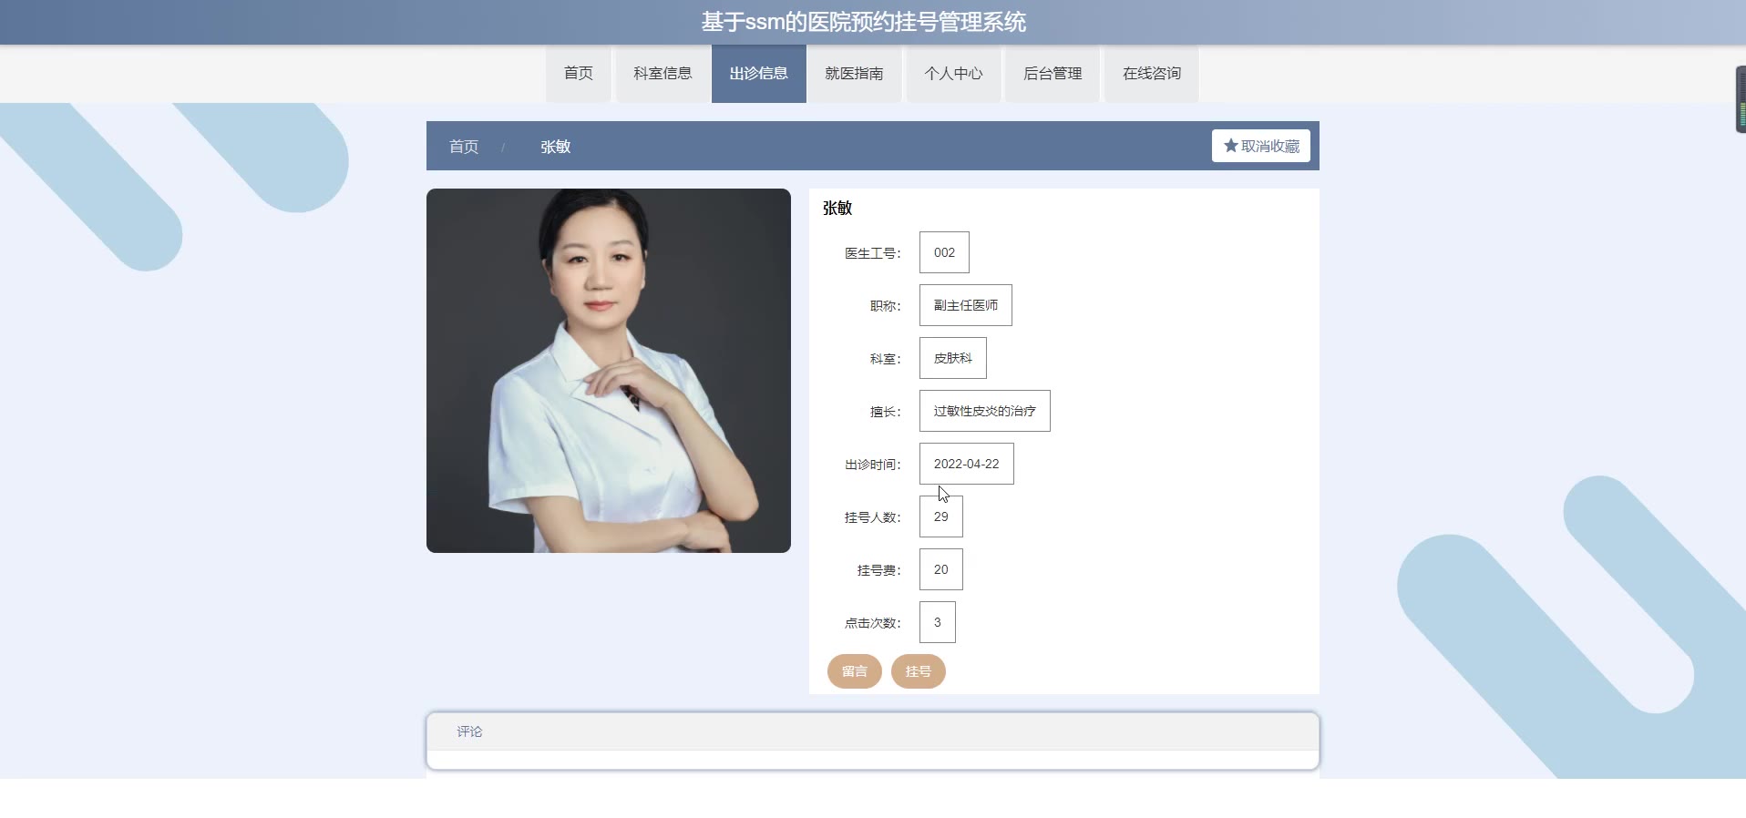Go to 科室信息 in the nav bar
Viewport: 1746px width, 818px height.
click(x=662, y=74)
